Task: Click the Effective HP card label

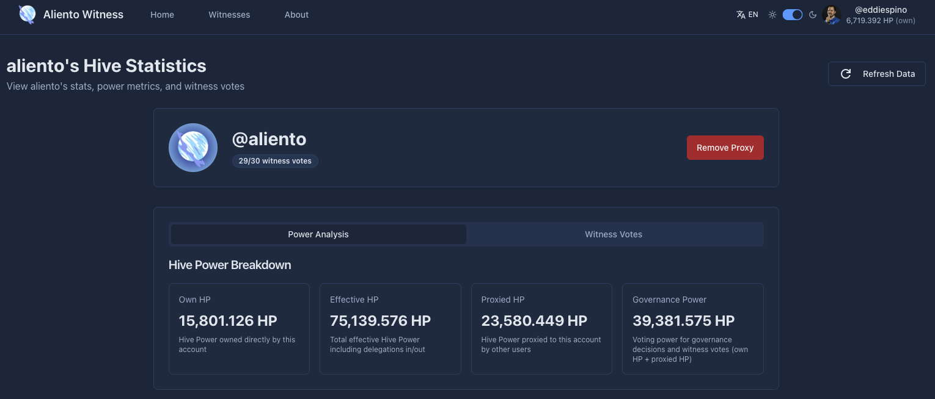Action: [x=354, y=300]
